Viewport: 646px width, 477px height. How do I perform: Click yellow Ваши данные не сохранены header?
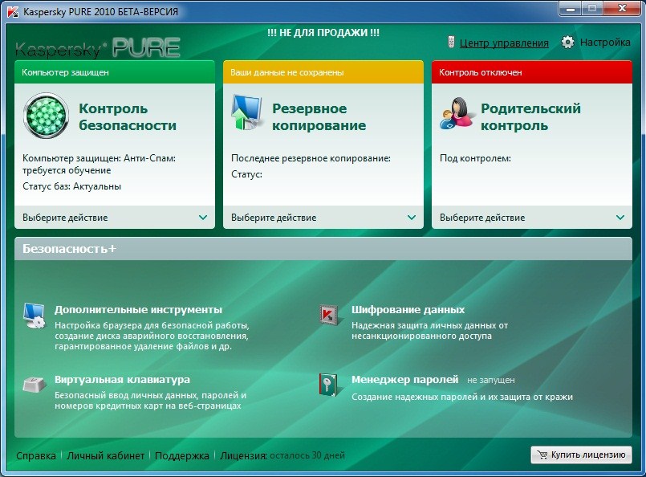pyautogui.click(x=323, y=72)
